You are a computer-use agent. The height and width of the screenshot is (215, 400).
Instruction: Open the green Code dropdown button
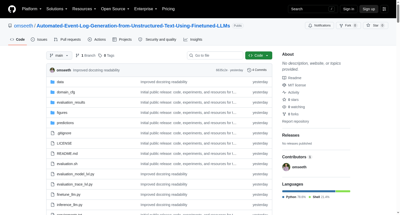(x=259, y=55)
